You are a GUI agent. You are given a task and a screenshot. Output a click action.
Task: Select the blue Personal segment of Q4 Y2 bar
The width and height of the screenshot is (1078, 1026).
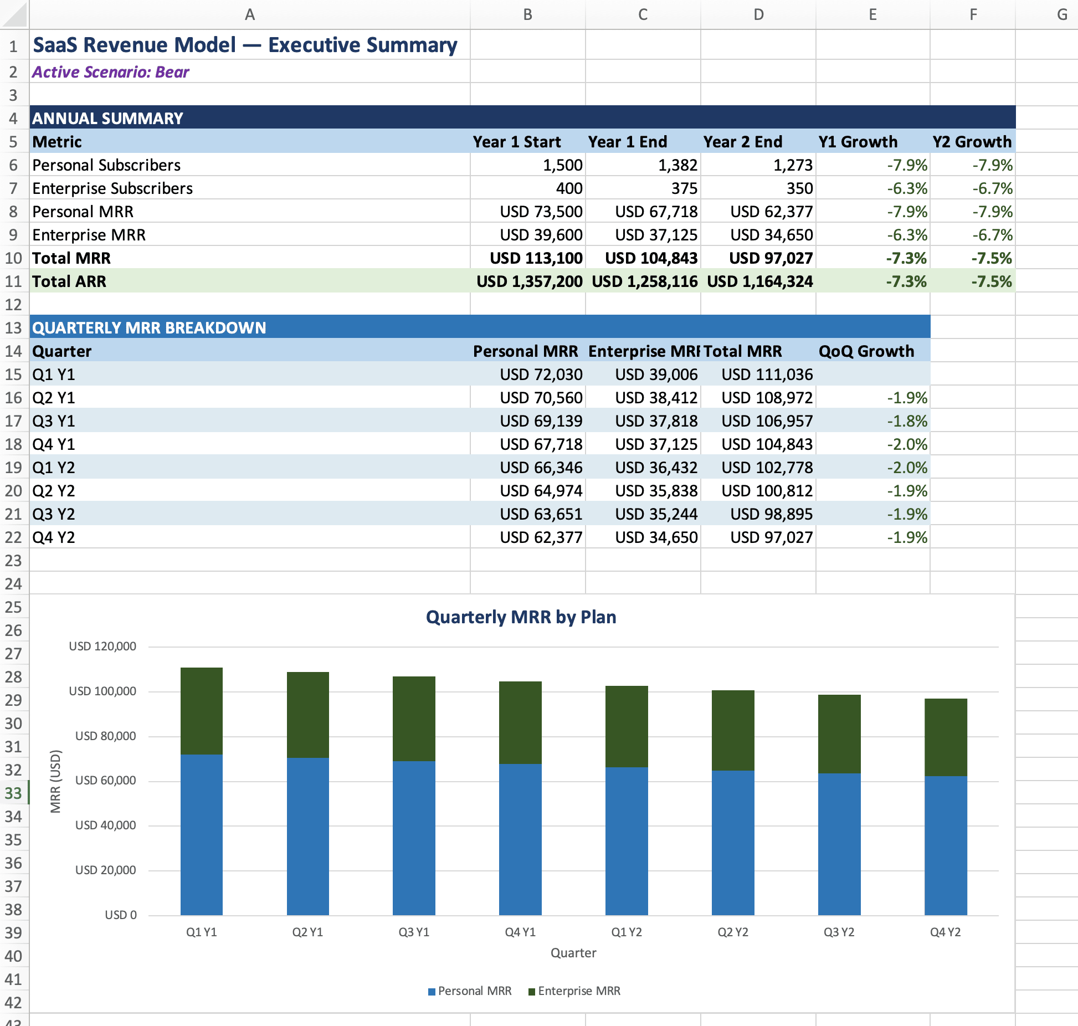[945, 845]
